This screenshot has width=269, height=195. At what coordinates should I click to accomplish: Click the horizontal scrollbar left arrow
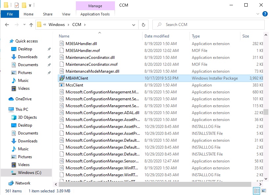56,184
